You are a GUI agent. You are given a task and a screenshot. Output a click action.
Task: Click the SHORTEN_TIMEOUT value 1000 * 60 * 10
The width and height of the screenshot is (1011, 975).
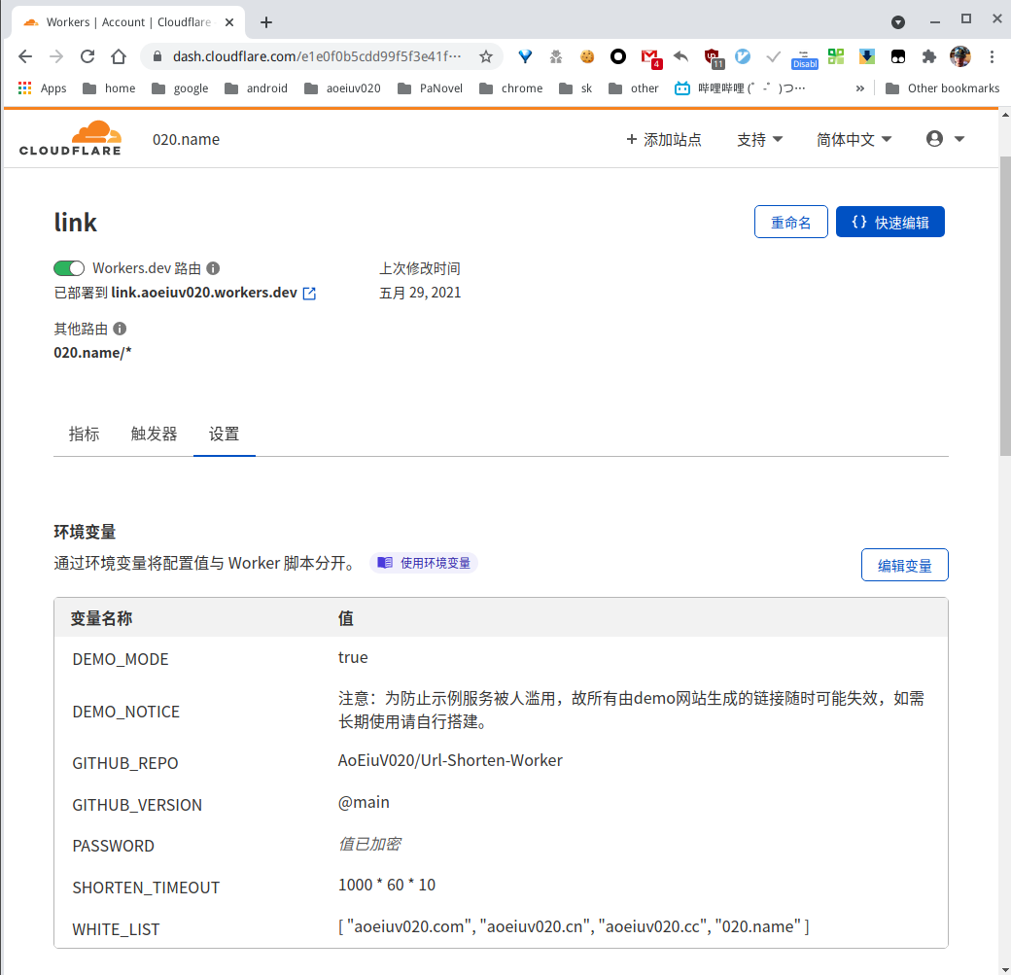(387, 885)
